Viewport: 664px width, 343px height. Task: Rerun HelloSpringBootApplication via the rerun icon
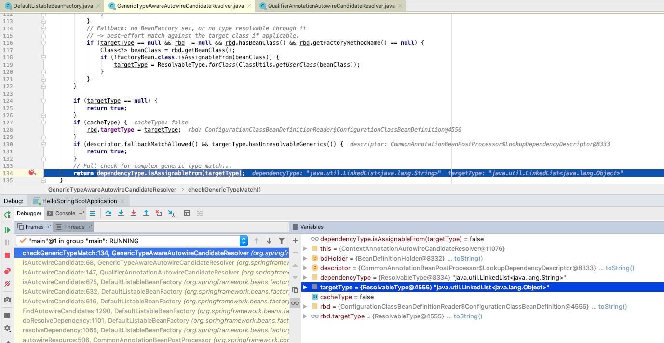(x=6, y=214)
